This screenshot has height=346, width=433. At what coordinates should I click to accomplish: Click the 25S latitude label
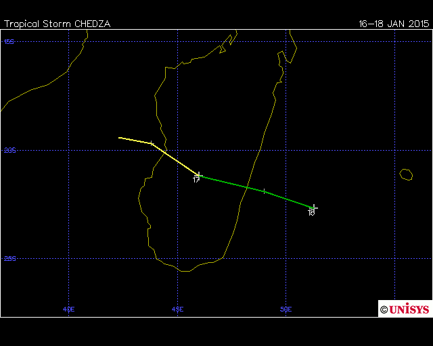9,259
